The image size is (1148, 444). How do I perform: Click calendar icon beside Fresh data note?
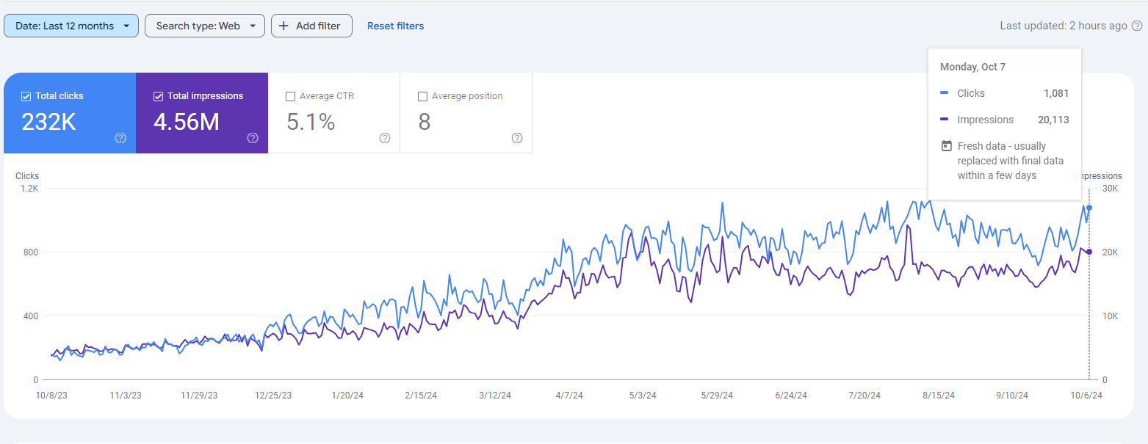(x=947, y=146)
